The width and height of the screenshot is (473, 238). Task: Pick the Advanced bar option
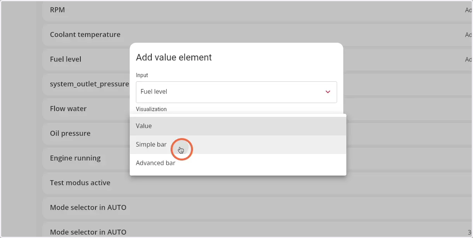[238, 163]
